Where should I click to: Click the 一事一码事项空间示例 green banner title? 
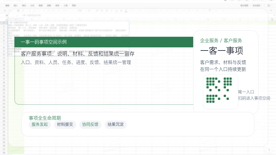[44, 42]
